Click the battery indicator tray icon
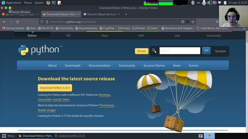The height and width of the screenshot is (139, 248). pos(225,3)
